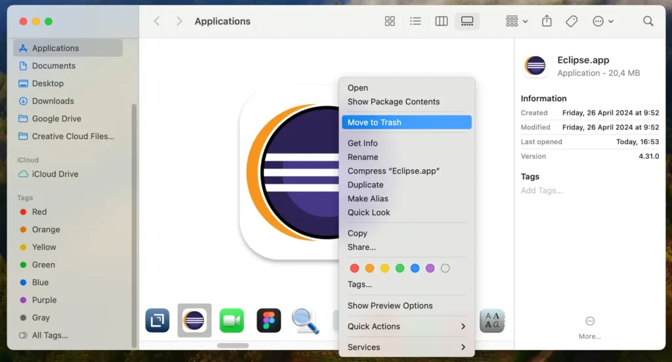Apply the gray tag color dot

coord(446,268)
